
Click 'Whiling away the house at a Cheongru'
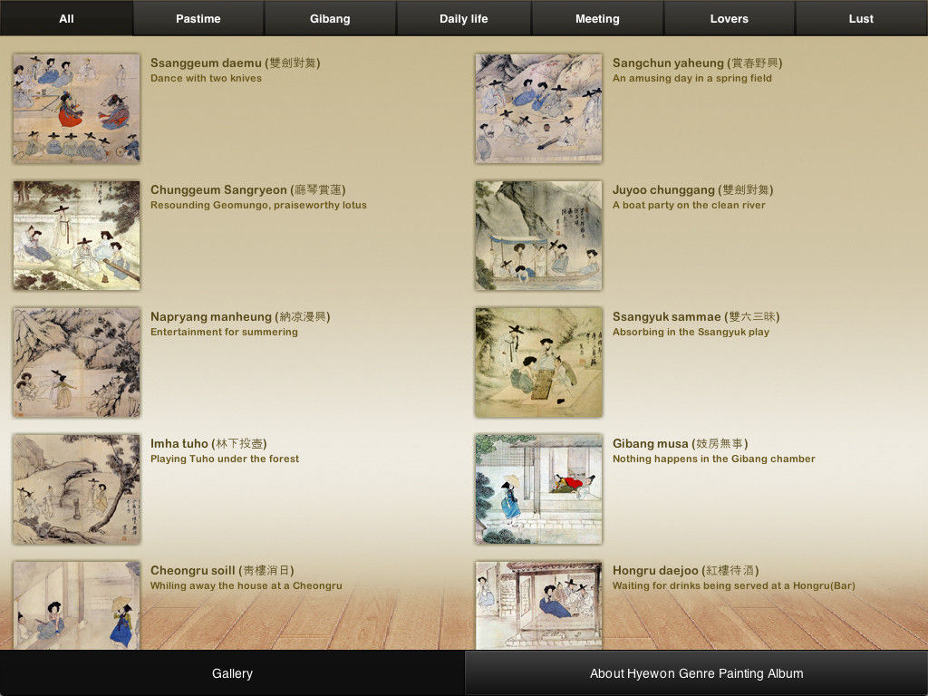coord(246,585)
